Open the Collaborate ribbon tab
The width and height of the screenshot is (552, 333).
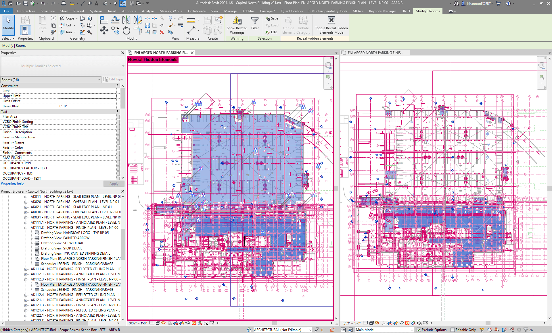[x=197, y=11]
